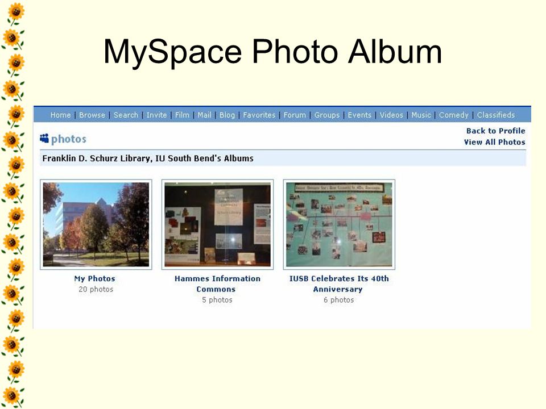Go to Blog in the navigation bar
The image size is (546, 409).
point(227,115)
